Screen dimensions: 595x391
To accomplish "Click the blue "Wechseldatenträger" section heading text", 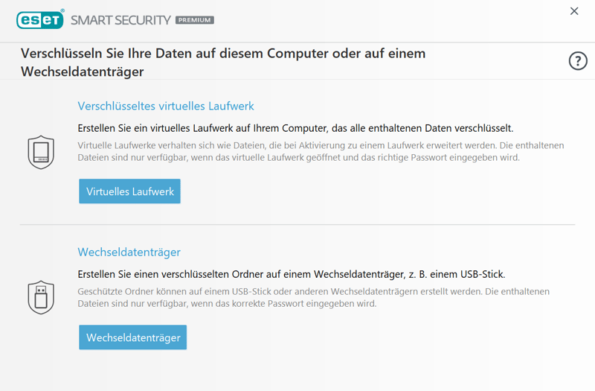I will pos(129,252).
